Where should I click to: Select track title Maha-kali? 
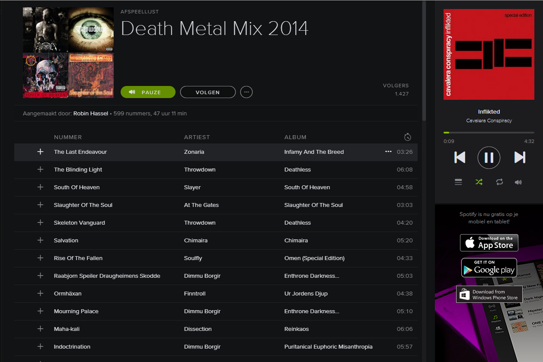point(67,329)
